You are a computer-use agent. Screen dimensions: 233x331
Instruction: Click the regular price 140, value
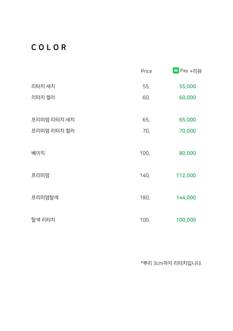pos(145,176)
